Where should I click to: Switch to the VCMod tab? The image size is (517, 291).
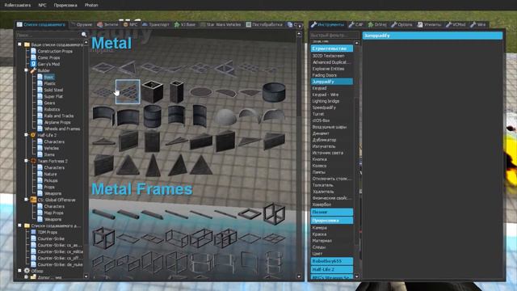(x=456, y=24)
